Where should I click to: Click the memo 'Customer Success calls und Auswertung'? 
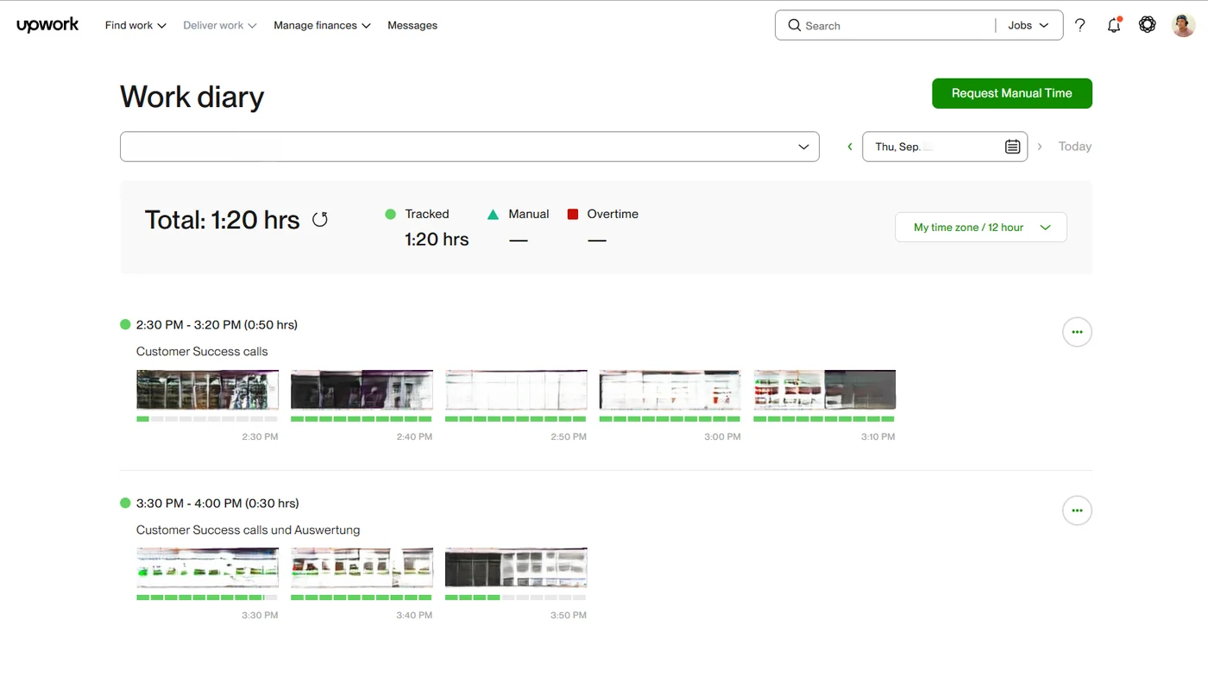click(248, 530)
